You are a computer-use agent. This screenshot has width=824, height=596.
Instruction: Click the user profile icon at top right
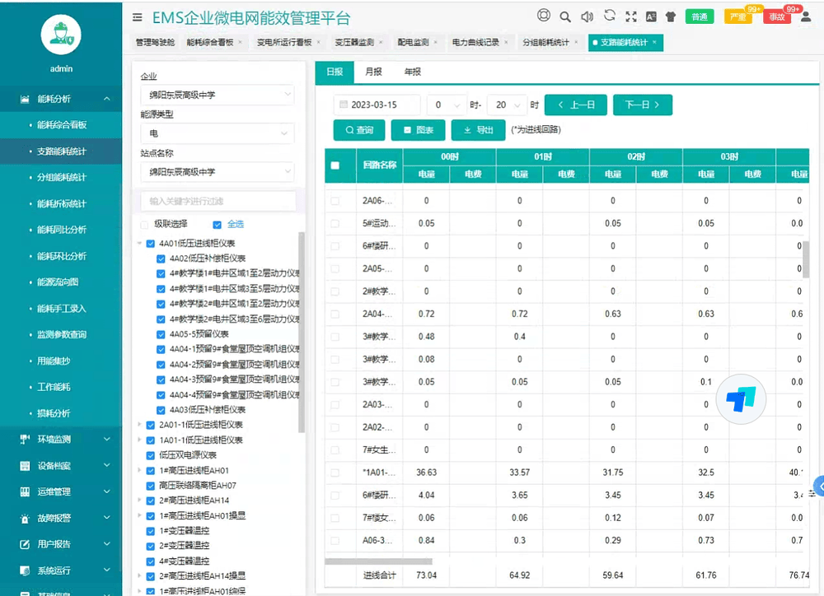806,16
